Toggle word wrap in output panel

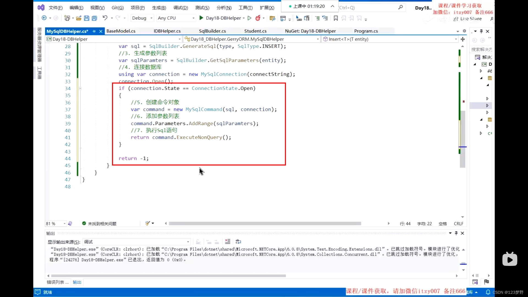point(238,242)
